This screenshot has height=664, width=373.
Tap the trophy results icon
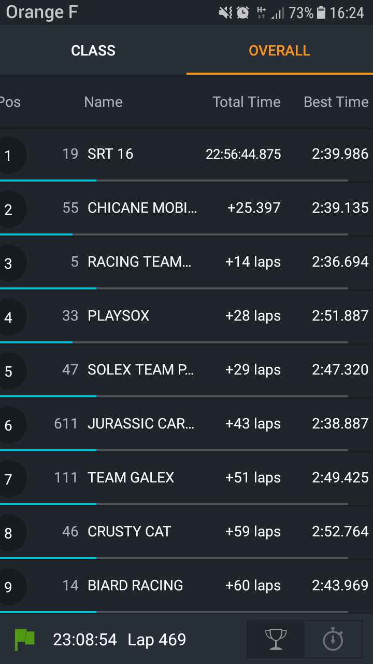[x=276, y=639]
